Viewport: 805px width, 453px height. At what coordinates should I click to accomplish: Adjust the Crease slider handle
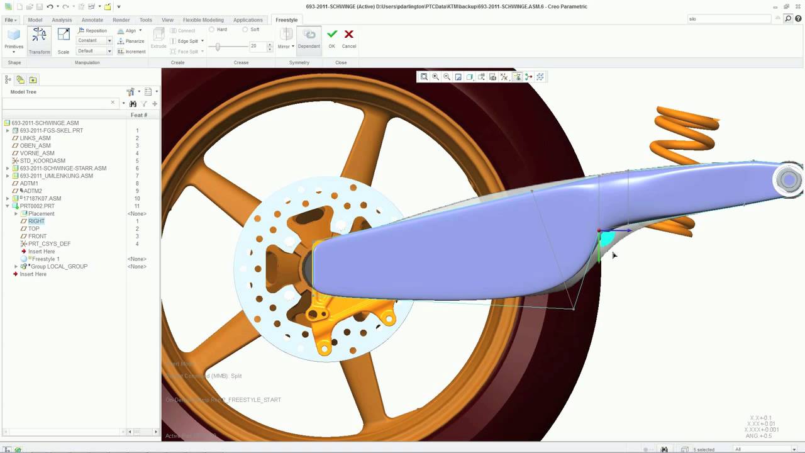click(218, 47)
